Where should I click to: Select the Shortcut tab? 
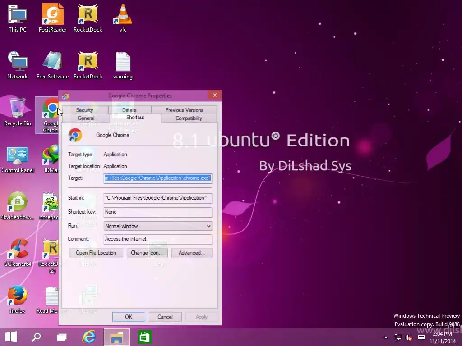(135, 118)
